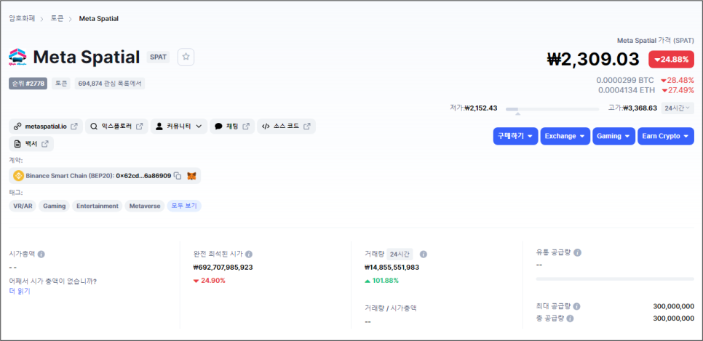Click the low-high price range bar

pos(552,109)
